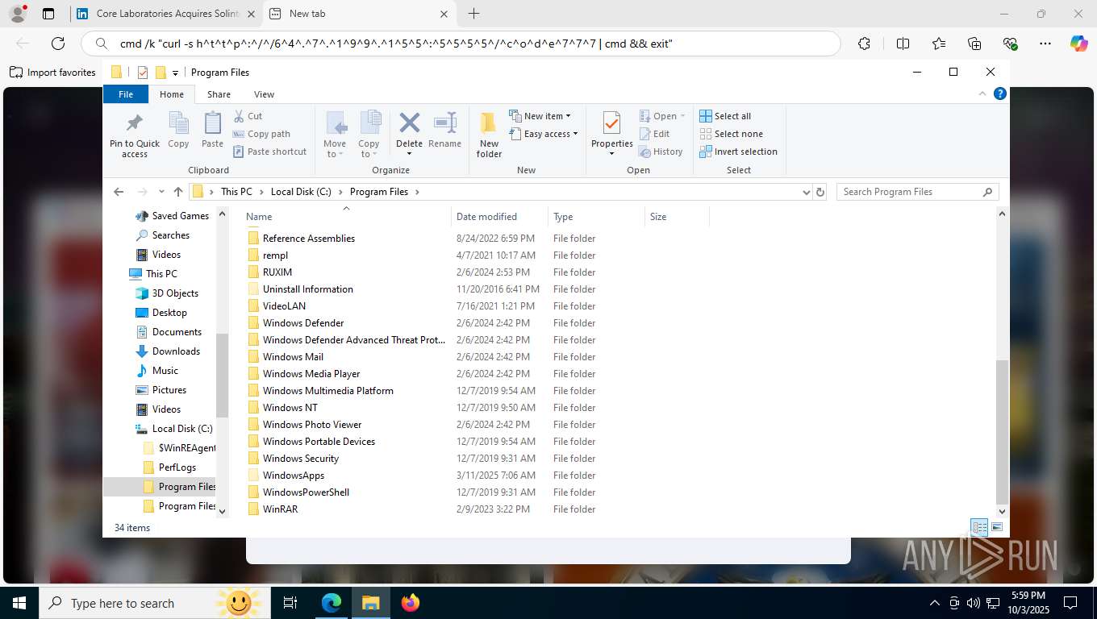The height and width of the screenshot is (619, 1097).
Task: Open a new Edge browser tab
Action: click(473, 14)
